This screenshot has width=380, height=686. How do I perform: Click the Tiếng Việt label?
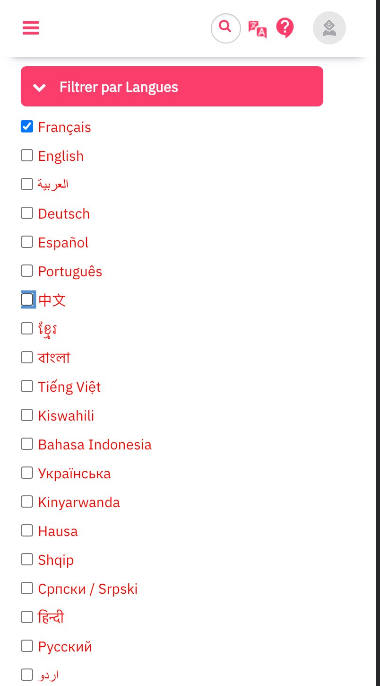click(69, 387)
